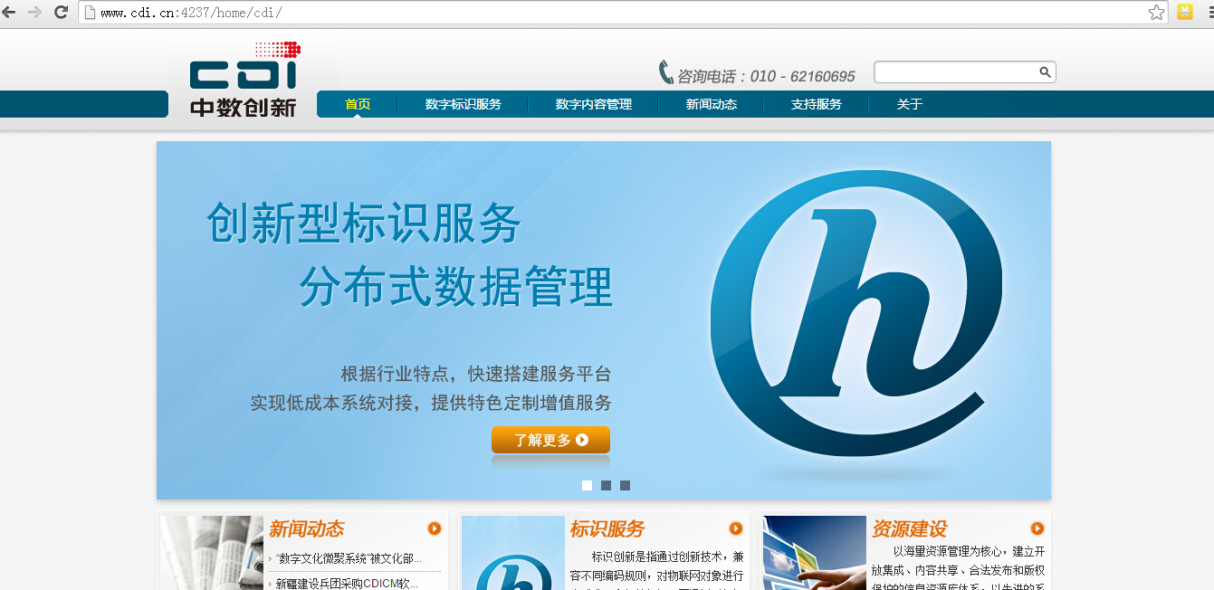1214x590 pixels.
Task: Open the 数字标识服务 menu
Action: point(463,104)
